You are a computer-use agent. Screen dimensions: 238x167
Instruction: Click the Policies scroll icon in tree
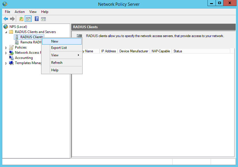[x=11, y=47]
